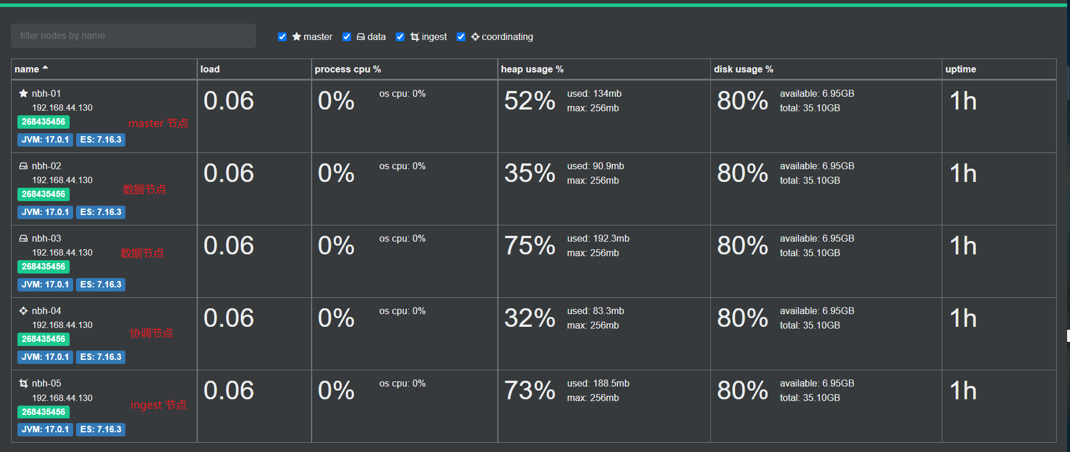Sort by uptime column header
Viewport: 1070px width, 452px height.
click(x=960, y=69)
